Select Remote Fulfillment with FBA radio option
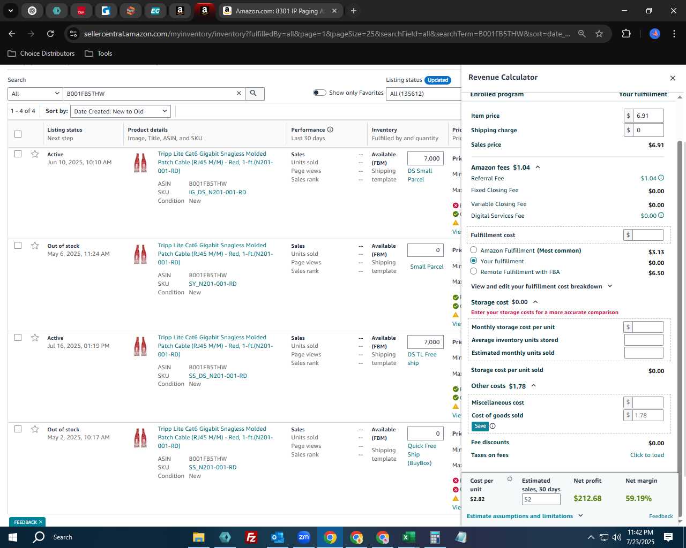686x548 pixels. [x=474, y=271]
